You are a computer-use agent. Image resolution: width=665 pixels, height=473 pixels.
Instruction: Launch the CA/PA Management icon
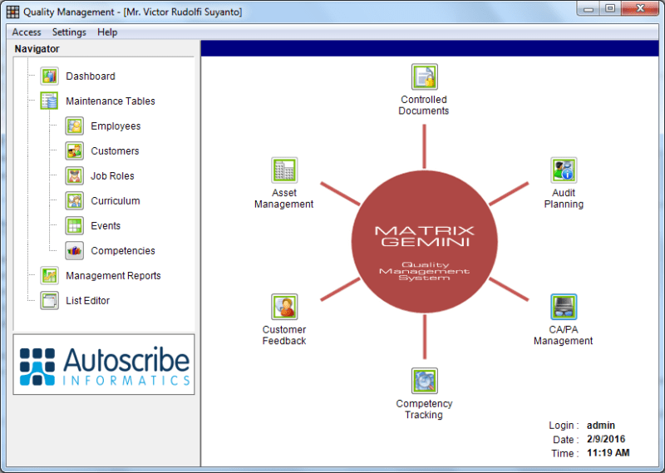point(564,307)
